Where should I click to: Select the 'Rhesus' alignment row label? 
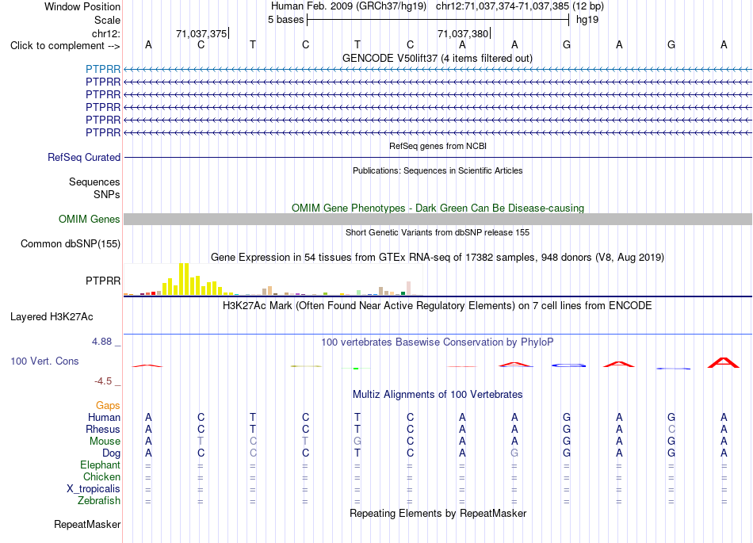tap(103, 429)
